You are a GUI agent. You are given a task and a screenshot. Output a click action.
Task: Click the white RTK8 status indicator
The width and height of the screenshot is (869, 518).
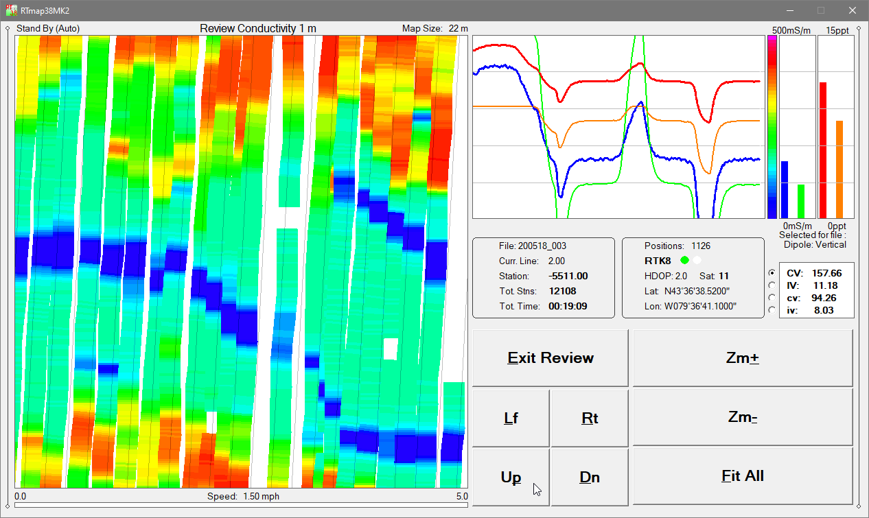coord(697,261)
